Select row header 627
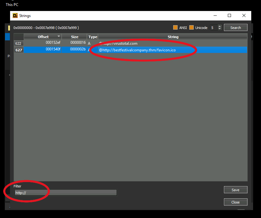 click(x=18, y=50)
